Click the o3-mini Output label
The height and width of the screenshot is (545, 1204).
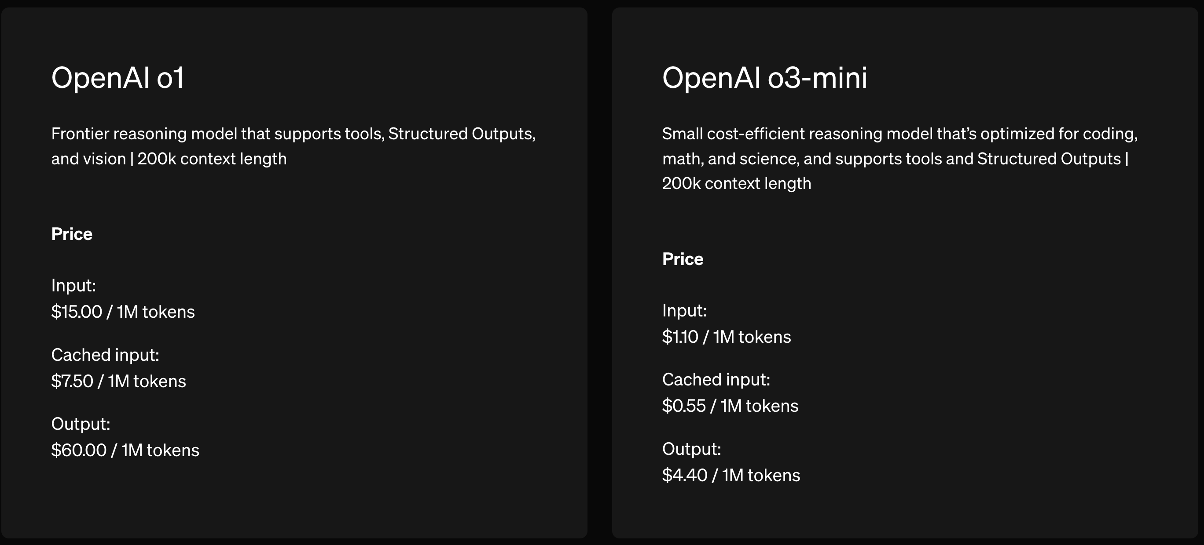click(x=691, y=449)
